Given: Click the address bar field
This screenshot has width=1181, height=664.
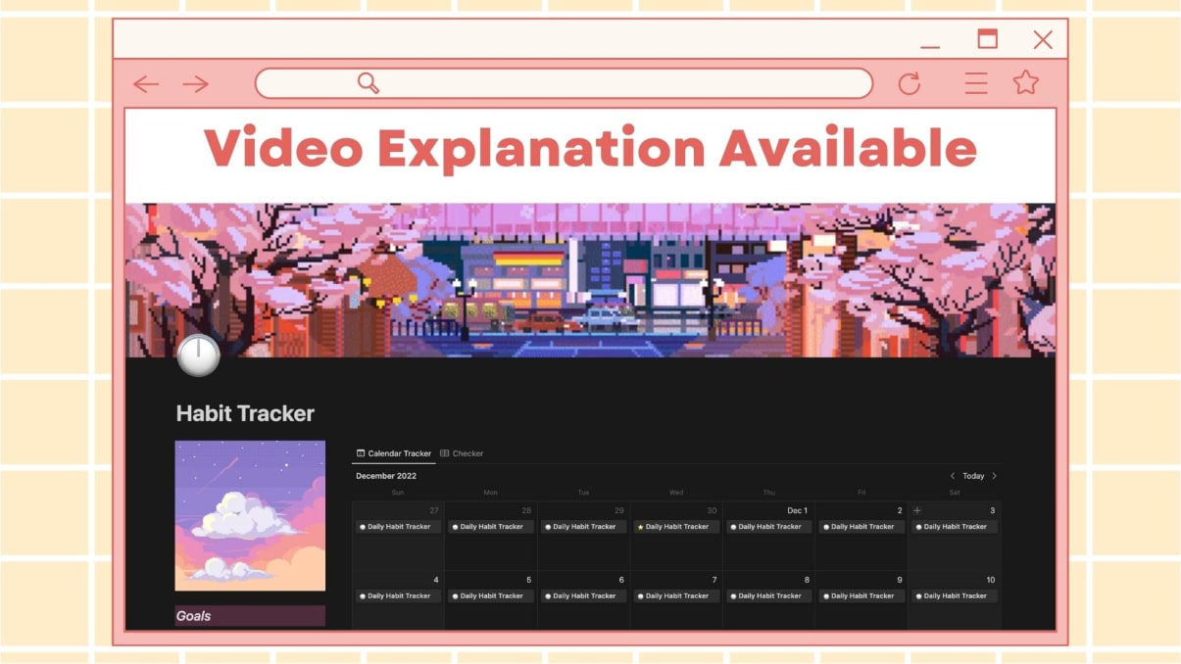Looking at the screenshot, I should (x=564, y=83).
